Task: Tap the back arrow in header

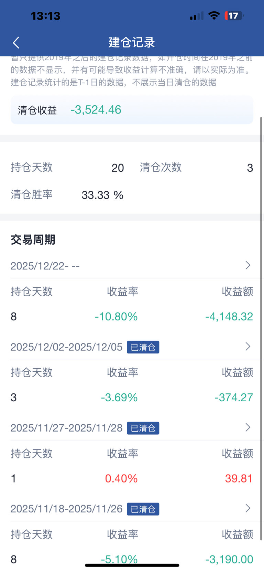Action: [x=16, y=43]
